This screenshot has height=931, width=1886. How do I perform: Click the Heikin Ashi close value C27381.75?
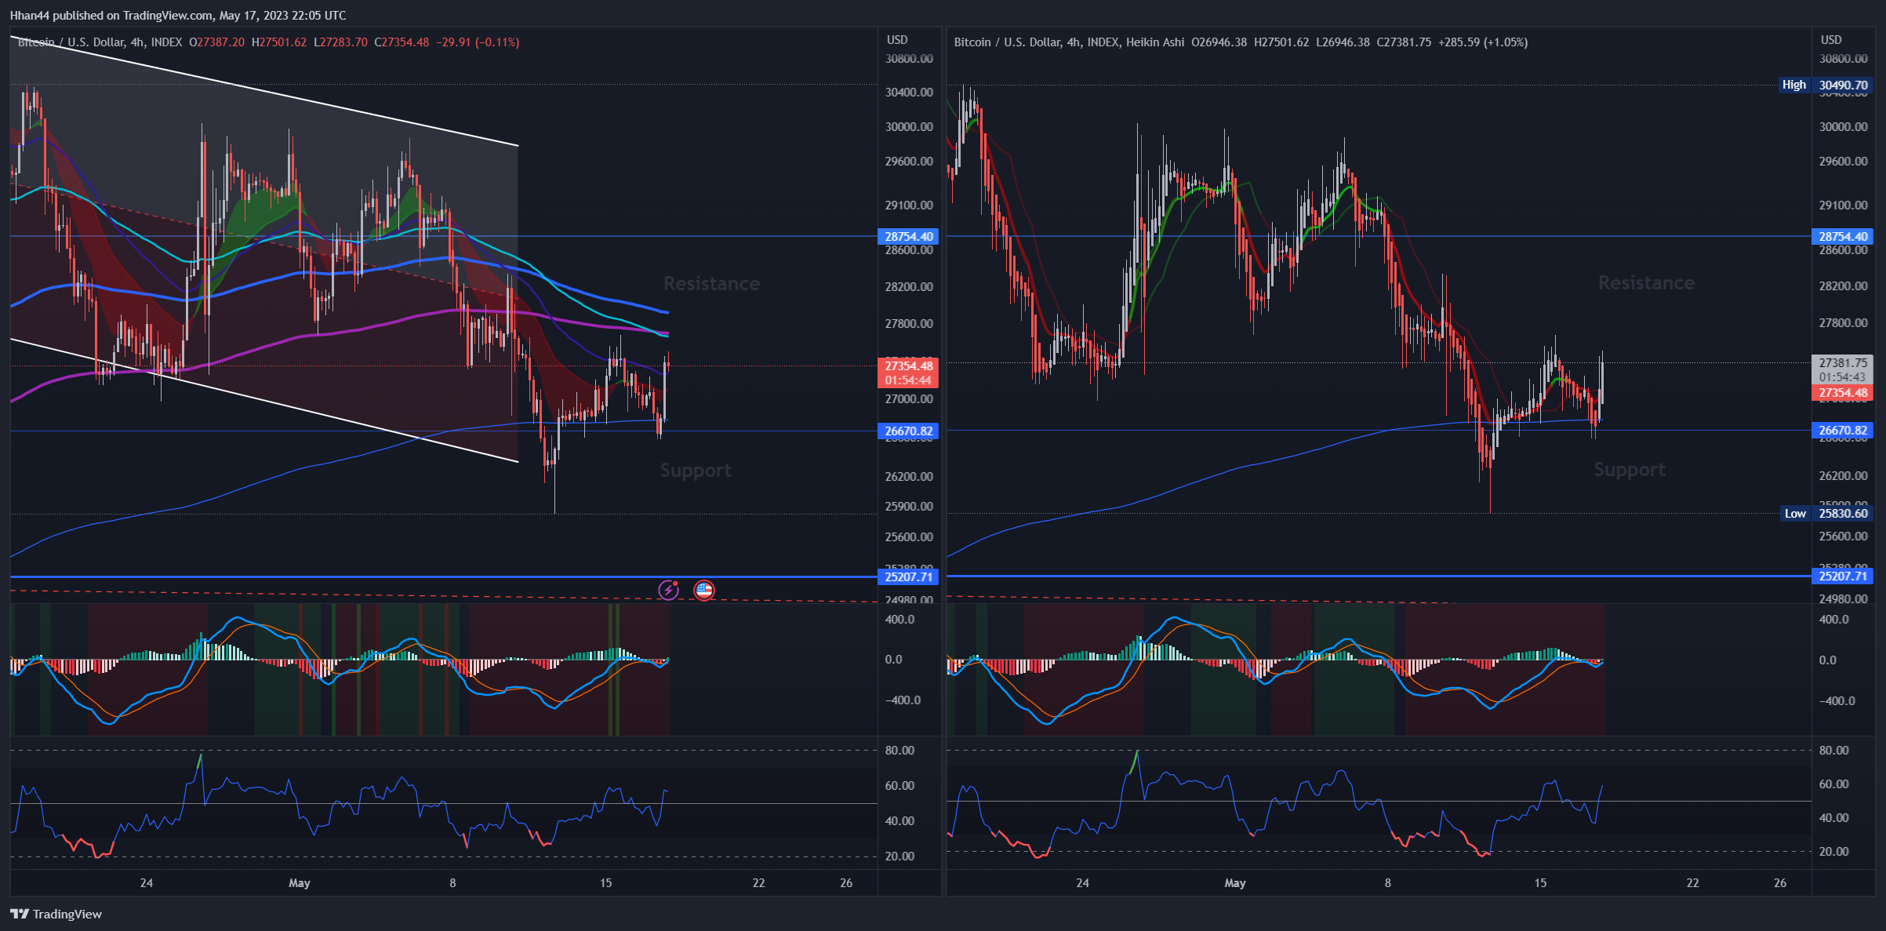coord(1404,42)
